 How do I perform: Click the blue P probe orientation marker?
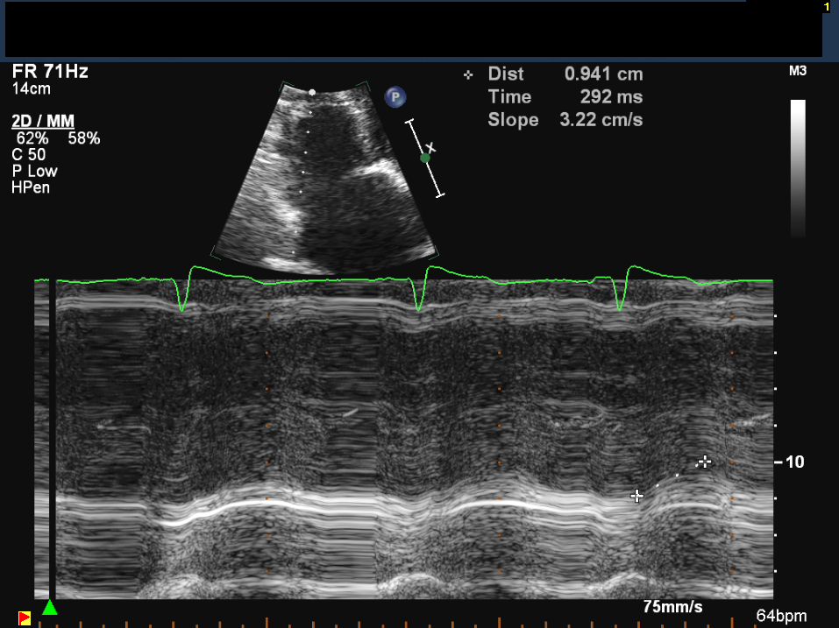(395, 97)
